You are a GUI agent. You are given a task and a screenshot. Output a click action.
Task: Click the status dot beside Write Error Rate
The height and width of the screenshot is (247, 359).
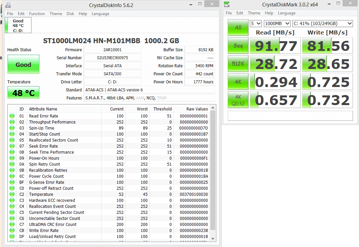pos(12,231)
